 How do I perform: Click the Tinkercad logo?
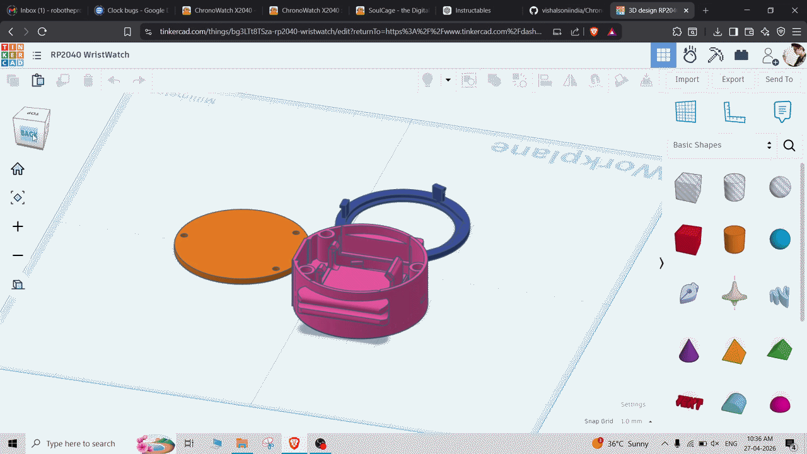[13, 55]
